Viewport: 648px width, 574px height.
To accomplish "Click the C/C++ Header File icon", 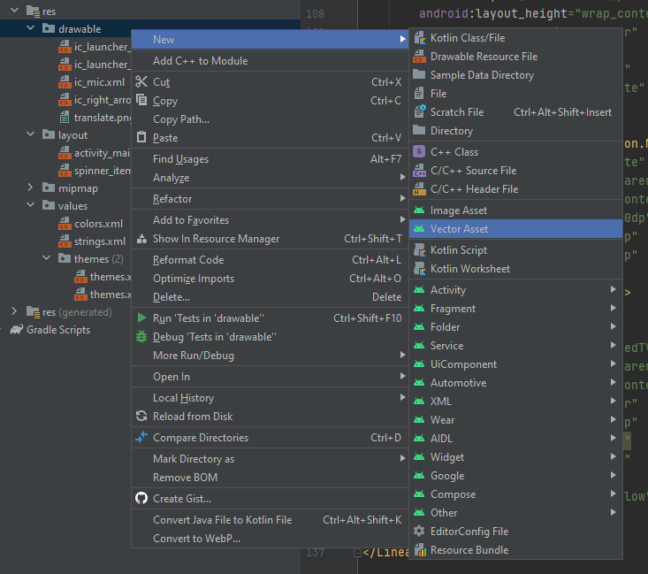I will point(419,189).
